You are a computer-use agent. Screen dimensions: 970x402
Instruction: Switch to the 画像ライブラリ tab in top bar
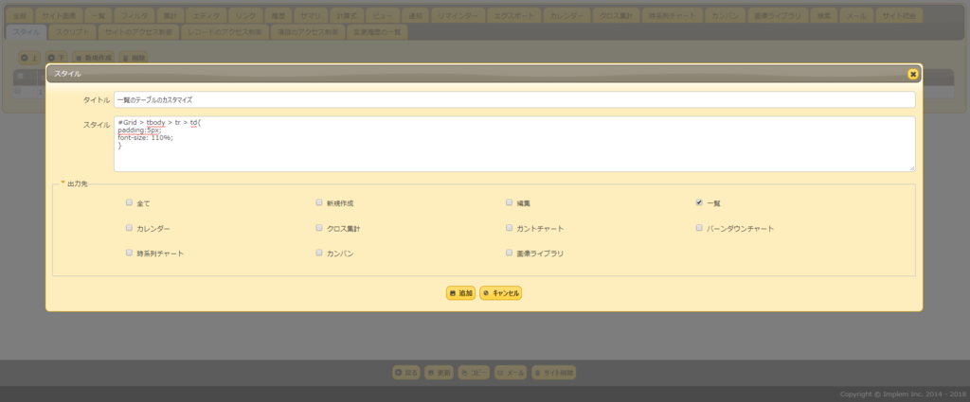coord(777,15)
